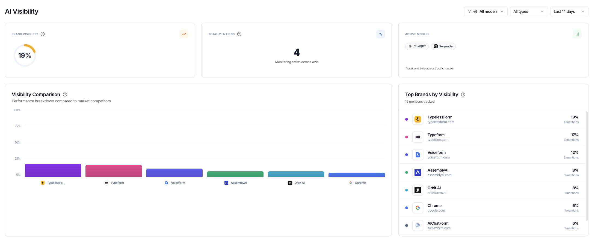Click Typeform '17%' value
The image size is (592, 247).
pos(575,135)
